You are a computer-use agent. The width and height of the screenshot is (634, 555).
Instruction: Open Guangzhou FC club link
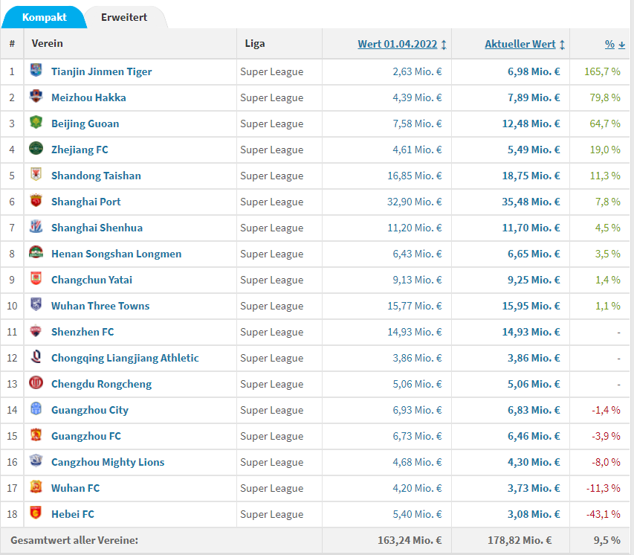(86, 436)
